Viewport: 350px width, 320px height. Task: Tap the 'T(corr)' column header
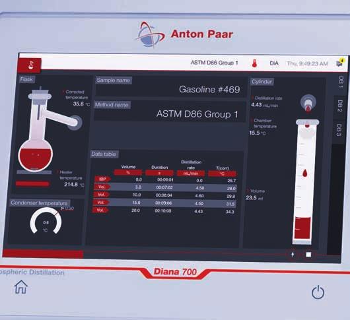tap(223, 168)
